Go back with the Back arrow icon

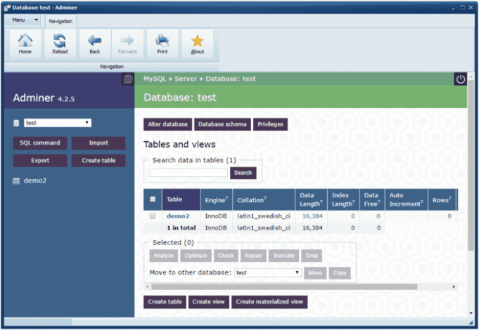point(95,44)
